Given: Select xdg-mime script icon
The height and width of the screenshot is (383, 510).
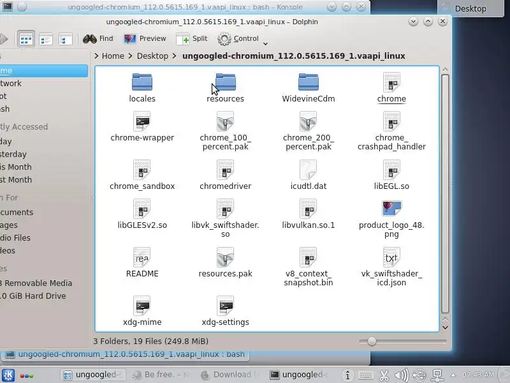Looking at the screenshot, I should tap(142, 306).
